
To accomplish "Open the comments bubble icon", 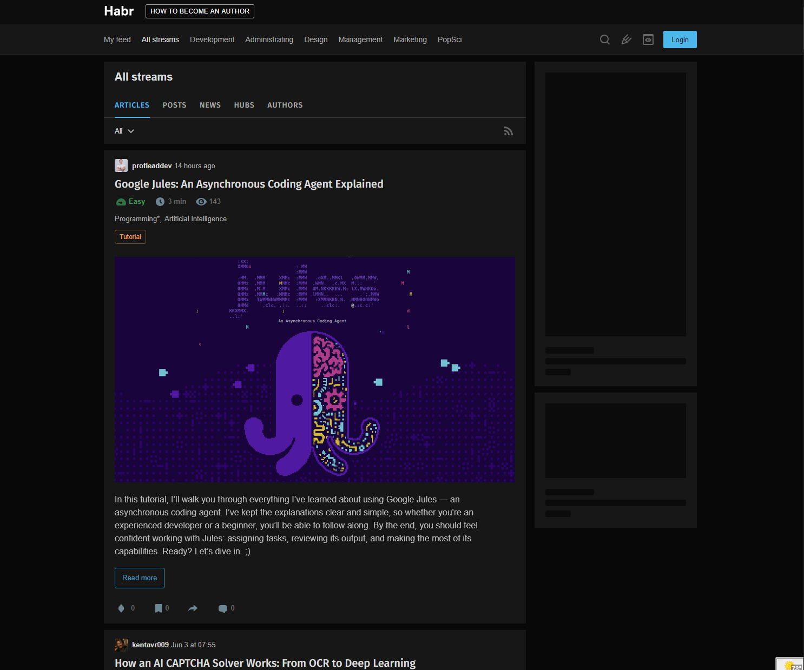I will 222,608.
